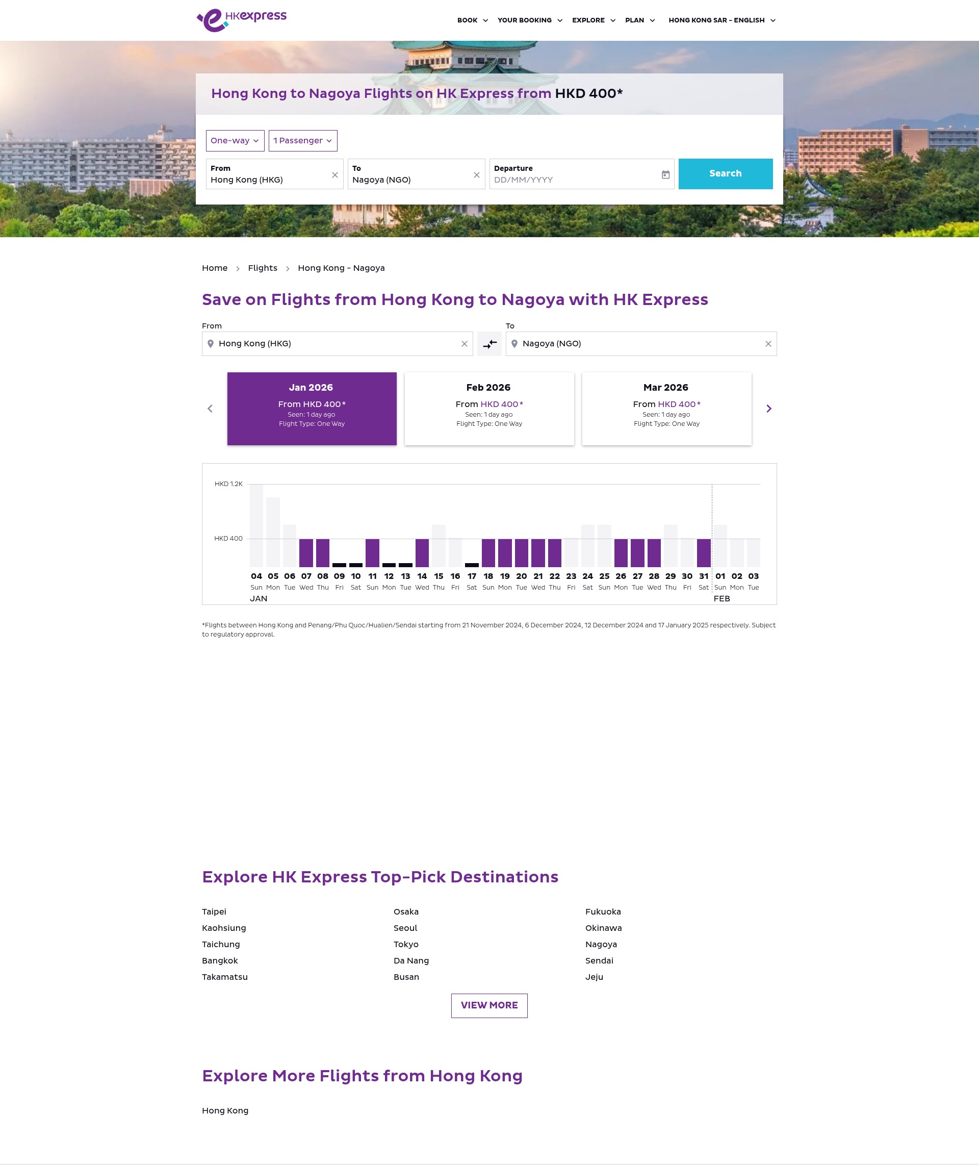Screen dimensions: 979x1166
Task: Open Okinawa destination link
Action: [603, 928]
